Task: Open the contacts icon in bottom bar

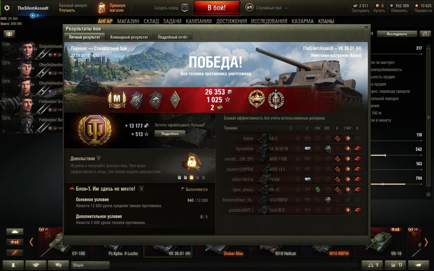Action: [36, 265]
